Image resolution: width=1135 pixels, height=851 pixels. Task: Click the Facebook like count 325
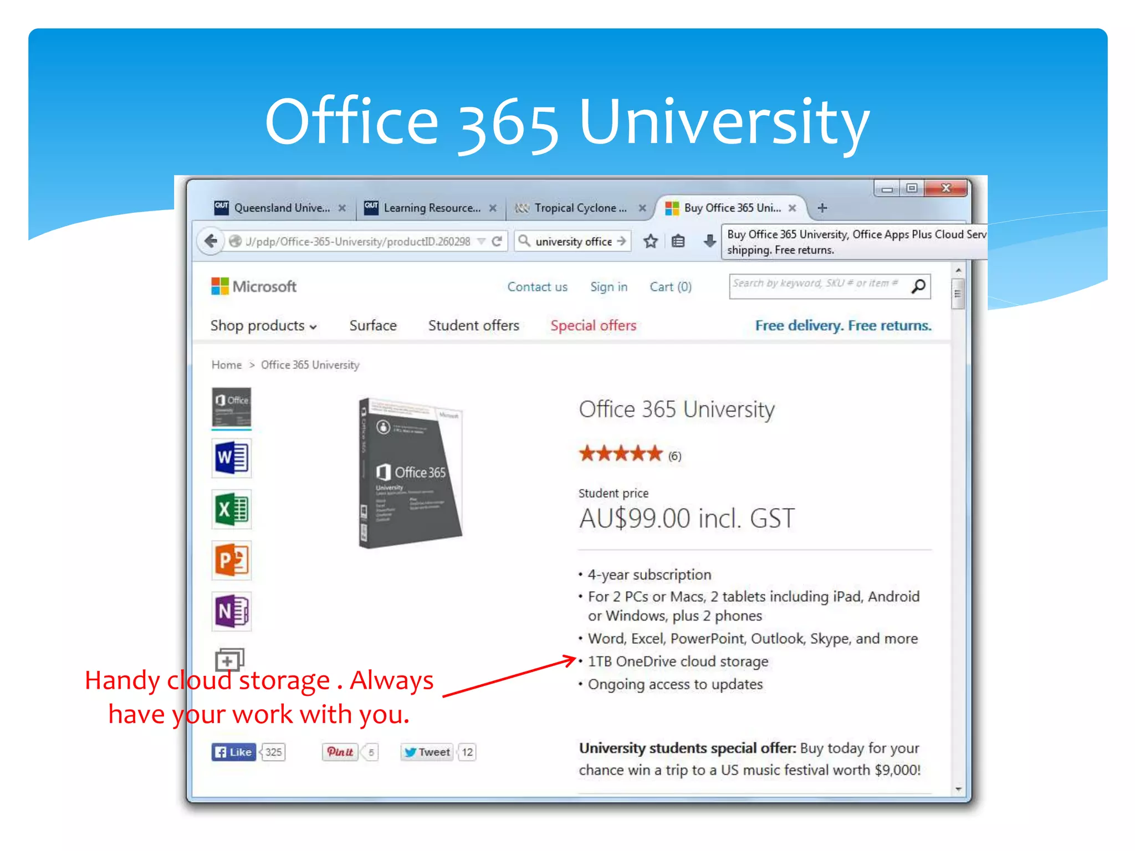pos(273,752)
